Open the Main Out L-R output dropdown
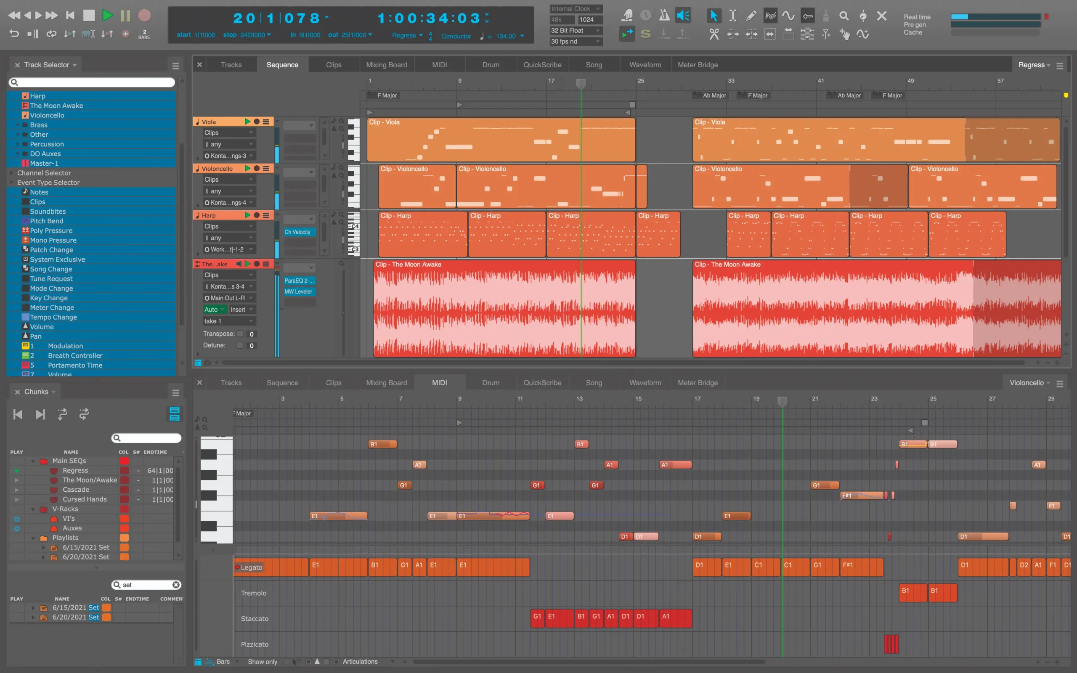The width and height of the screenshot is (1077, 673). [229, 298]
